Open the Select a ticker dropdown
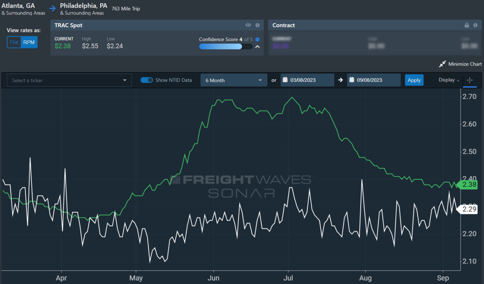Viewport: 484px width, 284px height. (69, 80)
